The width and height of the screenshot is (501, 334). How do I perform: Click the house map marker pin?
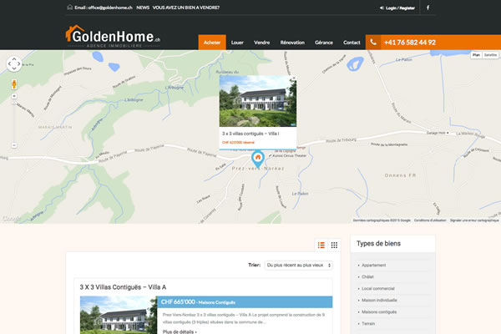(258, 159)
